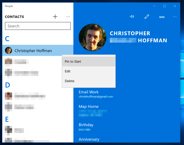
Task: Open contact details more options ellipsis
Action: click(175, 17)
